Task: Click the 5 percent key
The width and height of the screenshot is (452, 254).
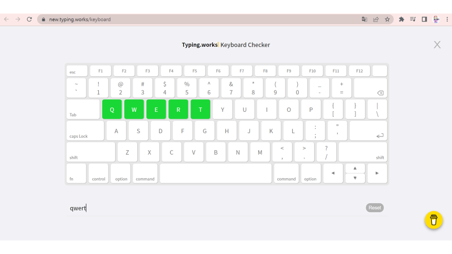Action: click(x=187, y=88)
